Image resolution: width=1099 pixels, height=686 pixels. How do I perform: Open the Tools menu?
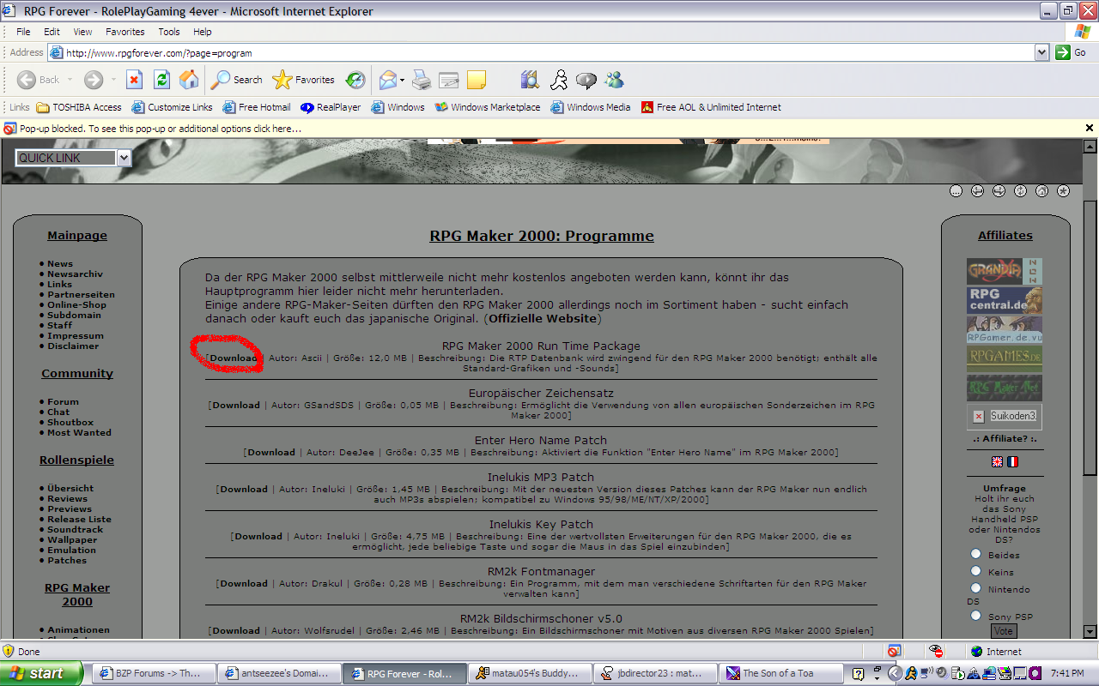pos(169,32)
